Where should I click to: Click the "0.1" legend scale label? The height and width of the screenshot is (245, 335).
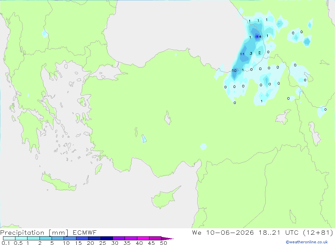tap(6, 243)
